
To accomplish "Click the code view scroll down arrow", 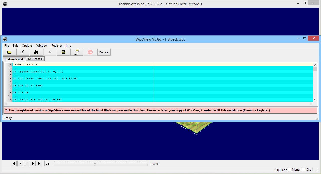I will pos(315,100).
